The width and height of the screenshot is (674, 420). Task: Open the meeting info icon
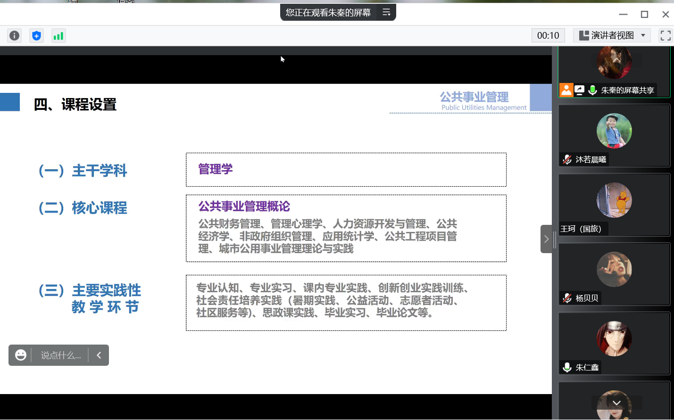pos(15,36)
